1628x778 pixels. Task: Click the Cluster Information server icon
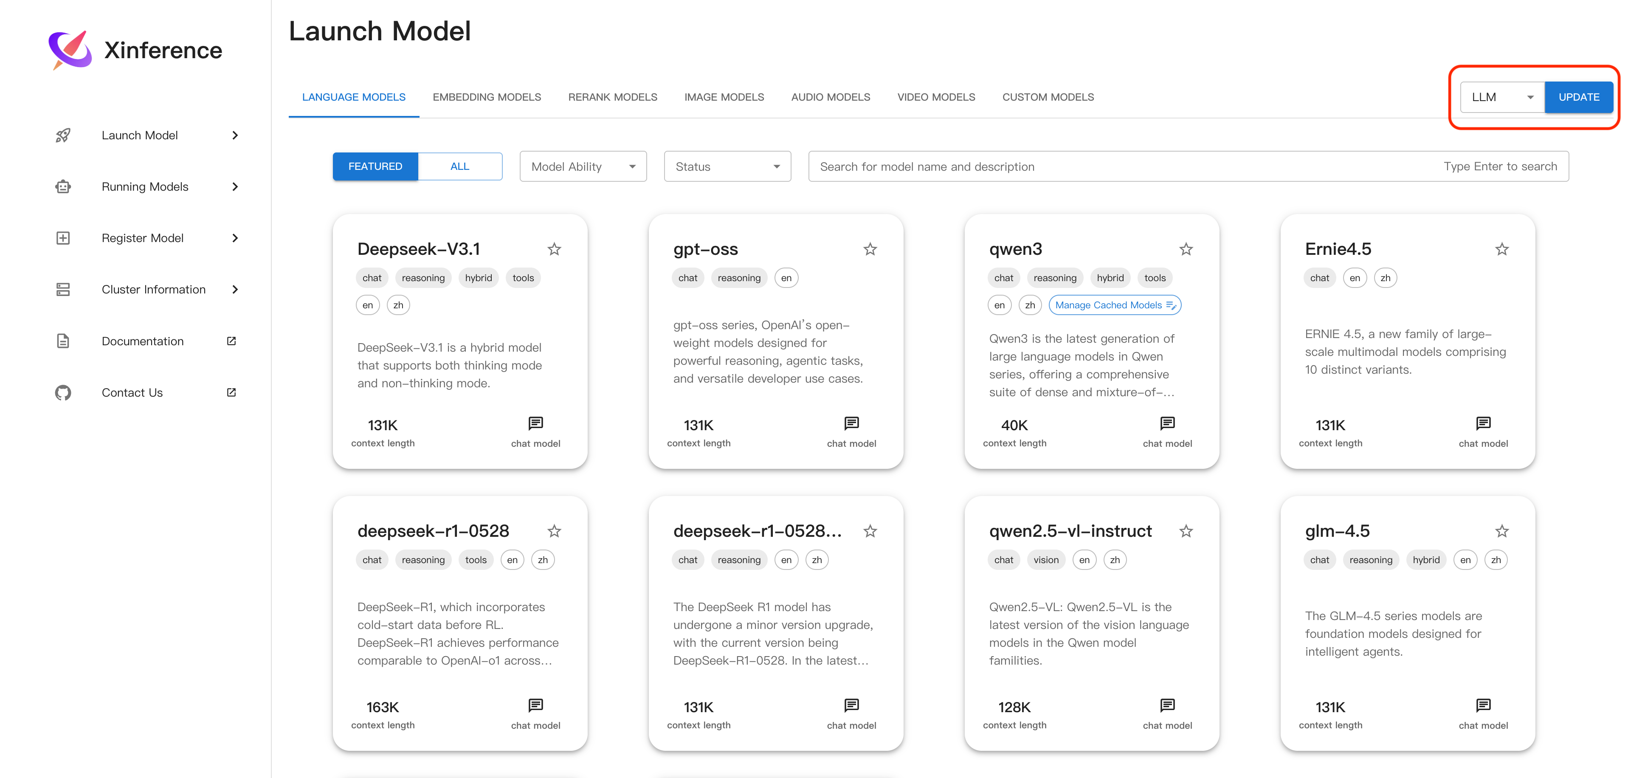[62, 290]
